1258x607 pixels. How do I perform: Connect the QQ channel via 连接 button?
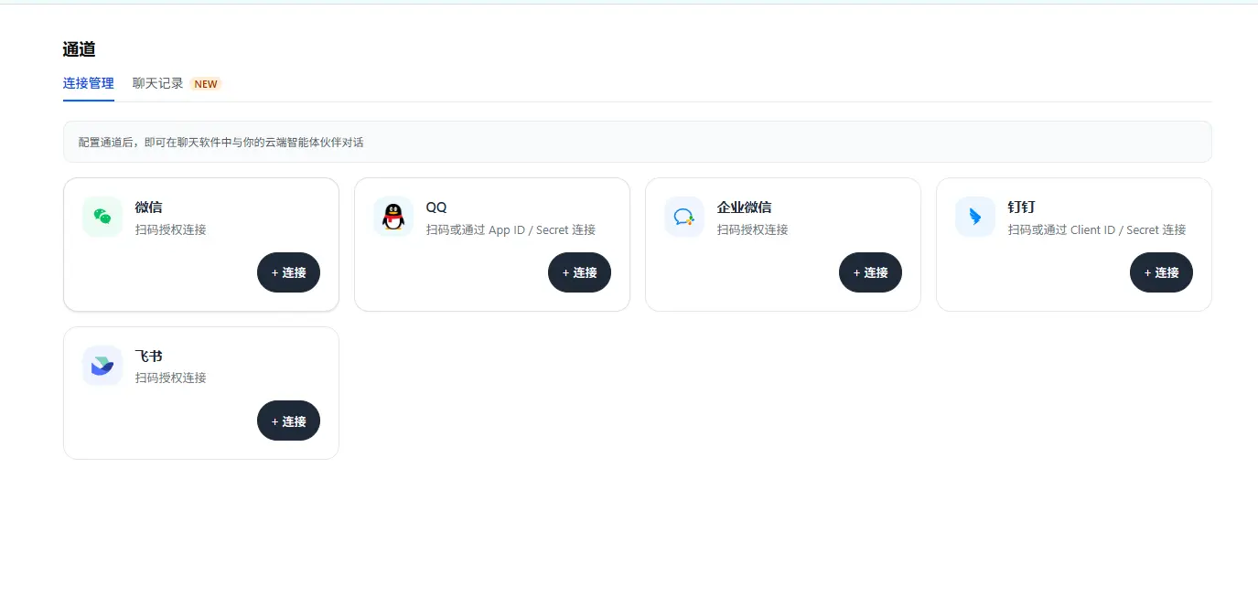coord(579,272)
